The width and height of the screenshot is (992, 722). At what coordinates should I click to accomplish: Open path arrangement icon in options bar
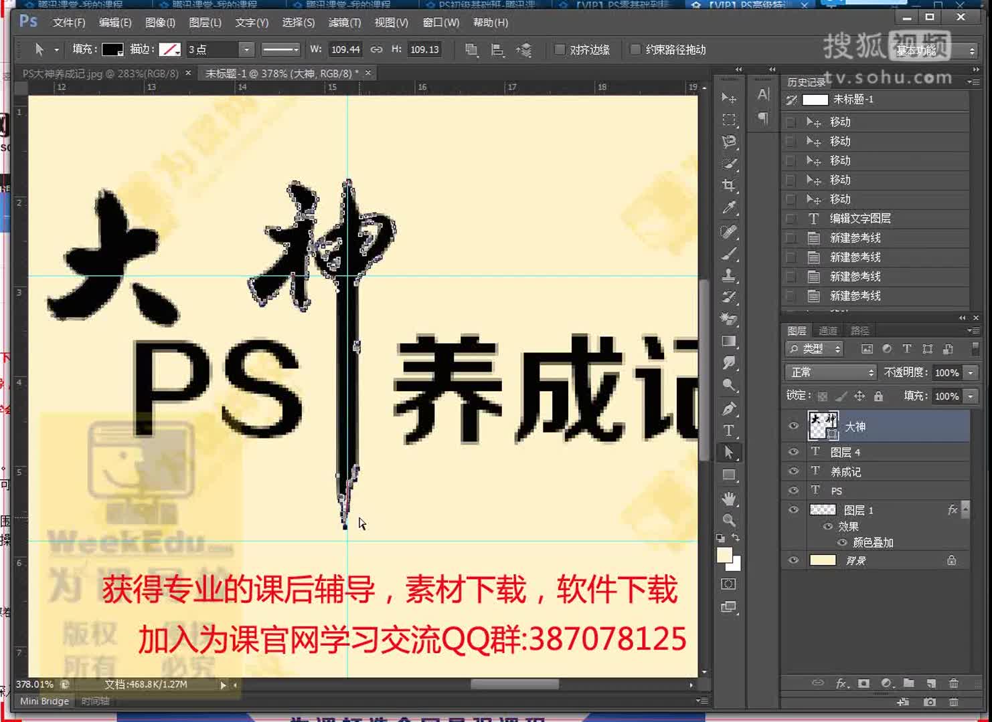pos(523,49)
